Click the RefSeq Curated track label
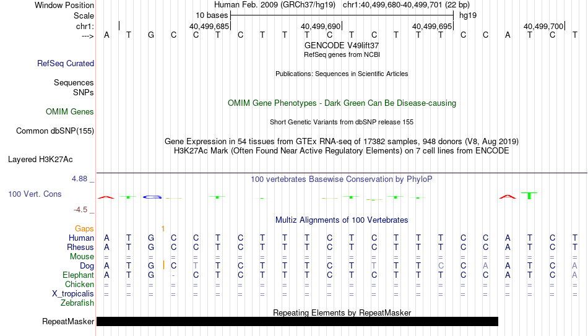Screen dimensions: 588x336 click(65, 63)
